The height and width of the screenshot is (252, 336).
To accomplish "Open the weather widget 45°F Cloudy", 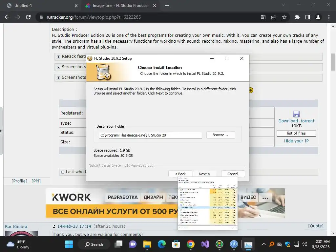I will [19, 244].
